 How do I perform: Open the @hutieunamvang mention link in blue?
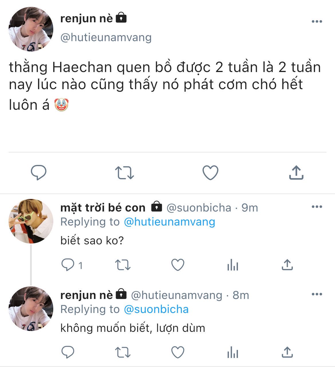[169, 222]
